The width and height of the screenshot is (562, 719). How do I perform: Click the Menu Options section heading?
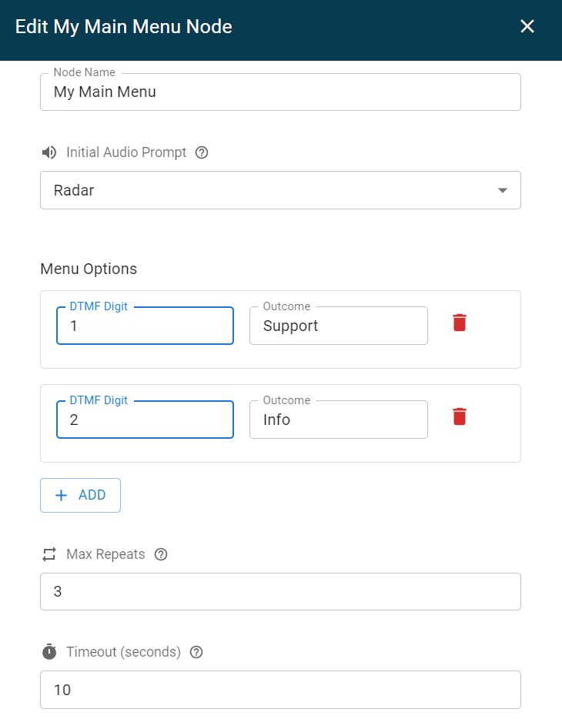pos(89,269)
